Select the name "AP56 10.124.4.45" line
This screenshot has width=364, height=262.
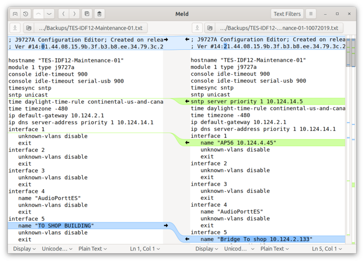tap(268, 143)
